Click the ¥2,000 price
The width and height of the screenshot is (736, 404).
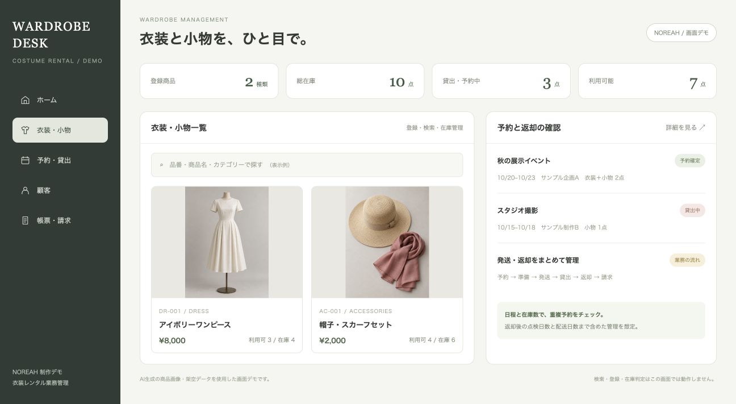332,340
